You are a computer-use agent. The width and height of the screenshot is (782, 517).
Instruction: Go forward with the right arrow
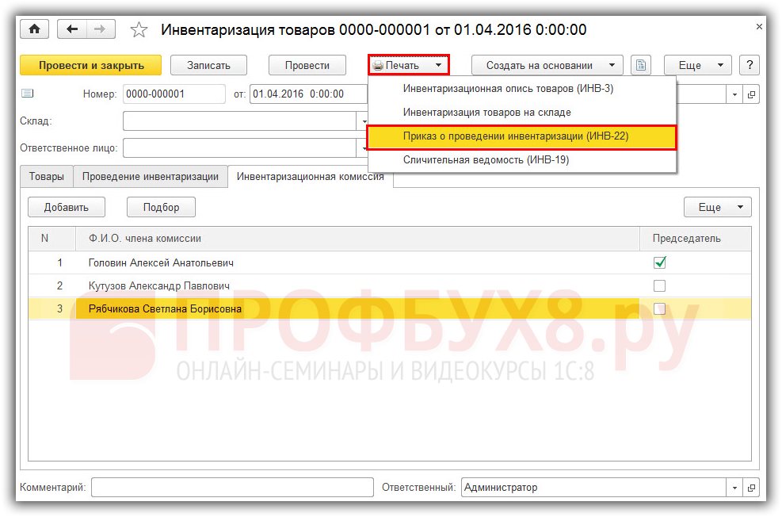(100, 29)
